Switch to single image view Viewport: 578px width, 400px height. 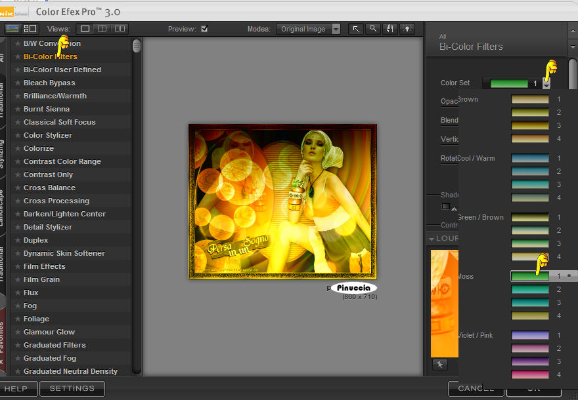pos(85,29)
